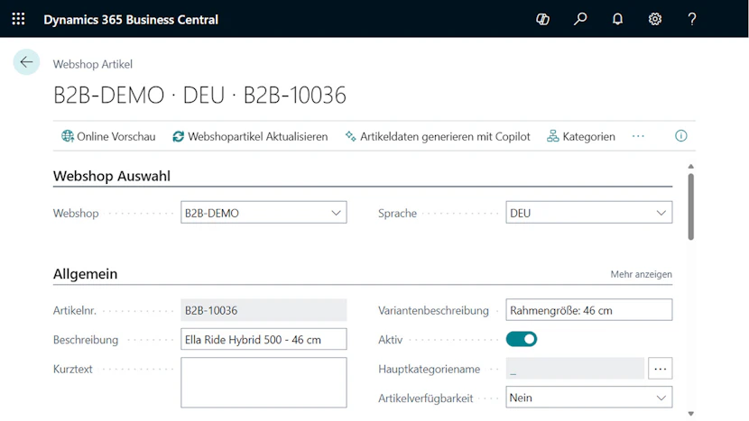This screenshot has width=749, height=421.
Task: Click the Webshop field label
Action: [x=76, y=214]
